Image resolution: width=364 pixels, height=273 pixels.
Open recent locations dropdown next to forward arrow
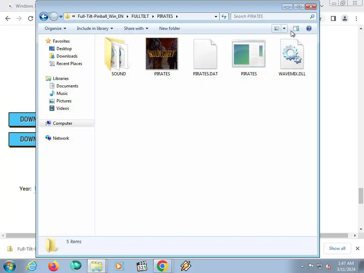pyautogui.click(x=61, y=17)
